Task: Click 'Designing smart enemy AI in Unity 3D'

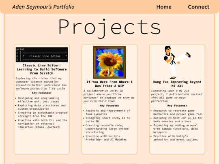Action: [x=108, y=119]
